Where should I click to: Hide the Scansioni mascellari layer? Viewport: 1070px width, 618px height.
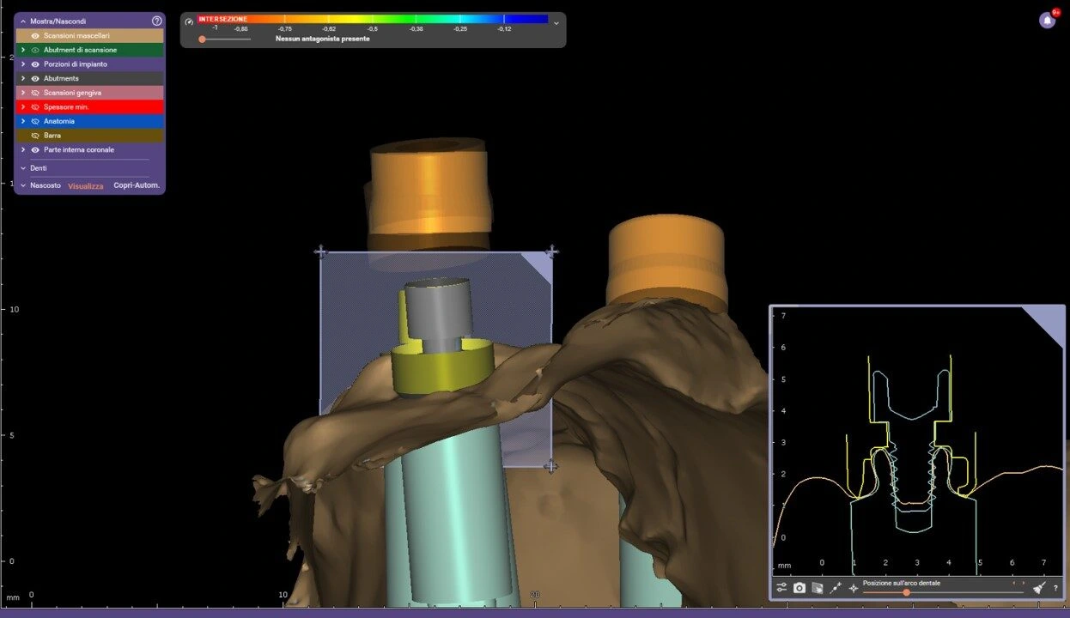pos(35,36)
